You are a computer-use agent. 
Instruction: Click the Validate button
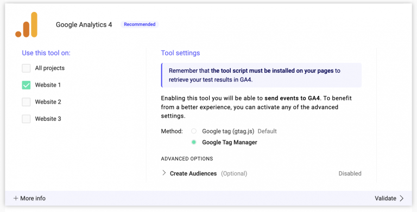pyautogui.click(x=389, y=198)
